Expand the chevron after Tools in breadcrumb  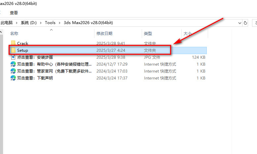tap(59, 23)
